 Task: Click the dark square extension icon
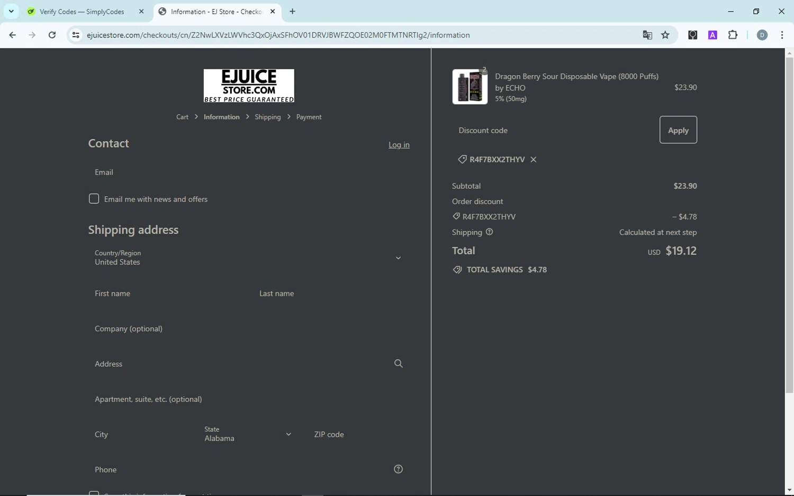[x=692, y=35]
